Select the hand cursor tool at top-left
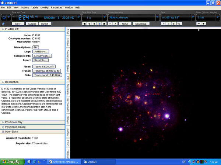Viewport: 221px width, 165px height. pos(4,17)
